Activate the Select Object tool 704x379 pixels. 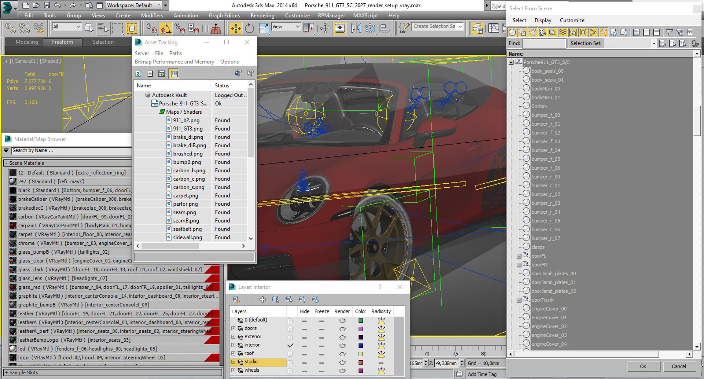click(89, 28)
